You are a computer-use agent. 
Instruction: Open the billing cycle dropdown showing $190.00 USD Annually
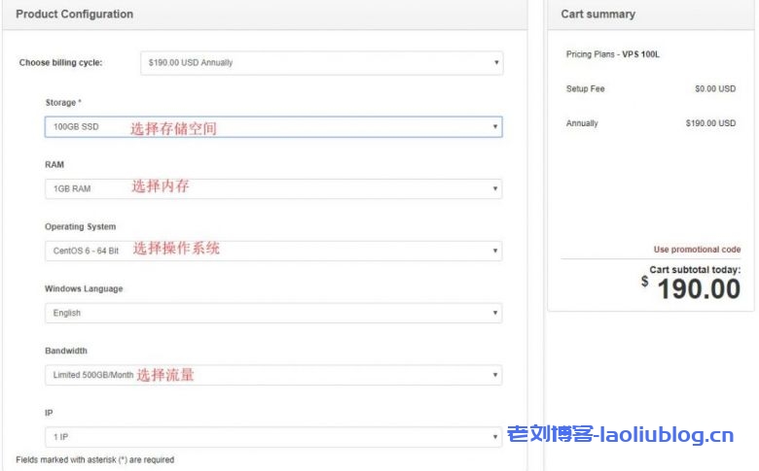tap(321, 63)
